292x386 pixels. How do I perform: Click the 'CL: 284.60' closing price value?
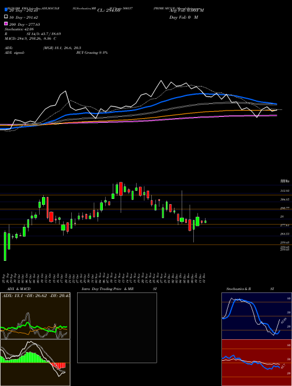tap(109, 11)
